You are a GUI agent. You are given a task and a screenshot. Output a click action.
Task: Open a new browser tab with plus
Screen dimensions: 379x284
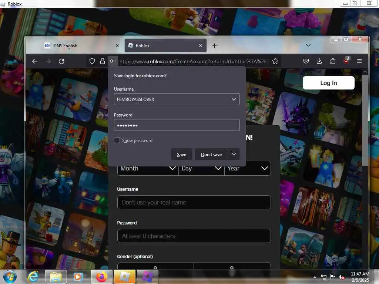coord(214,45)
